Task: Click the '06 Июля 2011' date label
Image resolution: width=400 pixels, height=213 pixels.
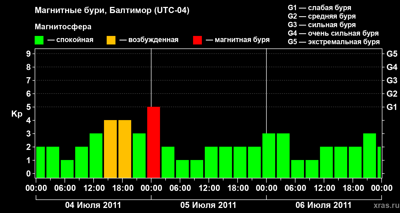Action: pos(324,205)
